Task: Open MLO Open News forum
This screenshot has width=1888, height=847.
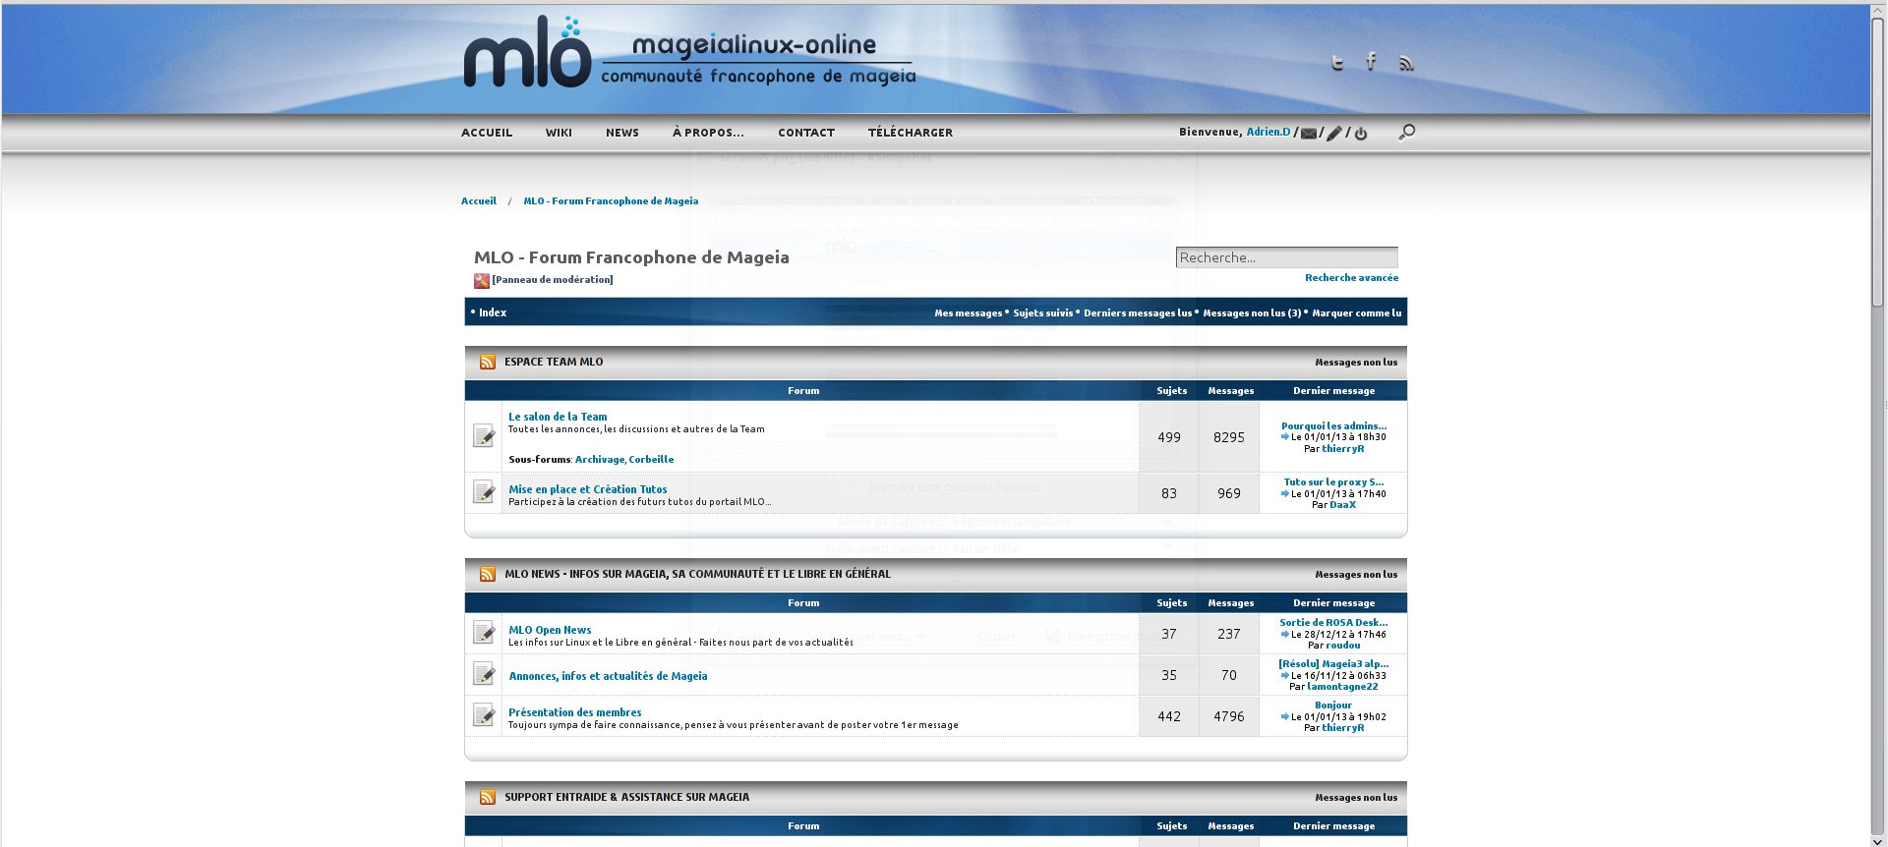Action: pyautogui.click(x=550, y=630)
